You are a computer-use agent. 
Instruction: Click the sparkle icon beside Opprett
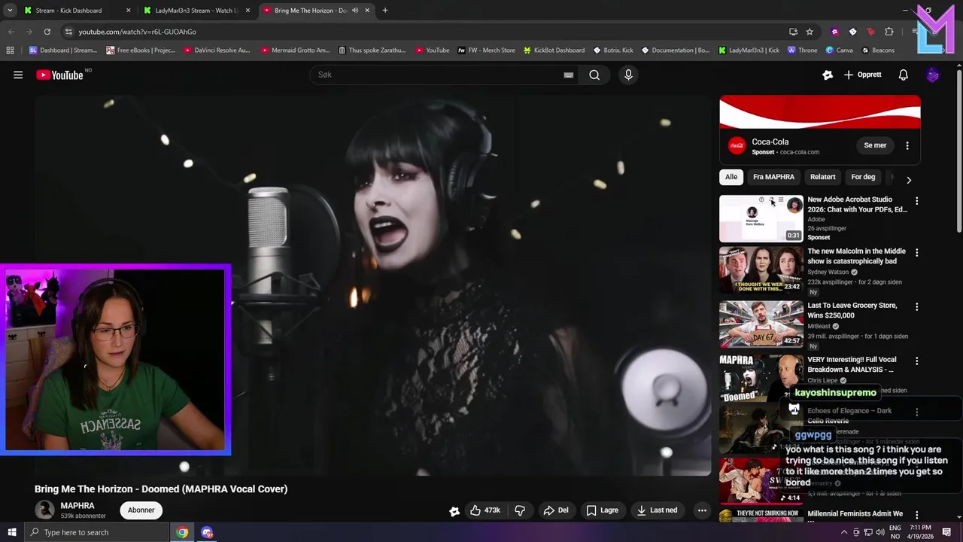(828, 75)
